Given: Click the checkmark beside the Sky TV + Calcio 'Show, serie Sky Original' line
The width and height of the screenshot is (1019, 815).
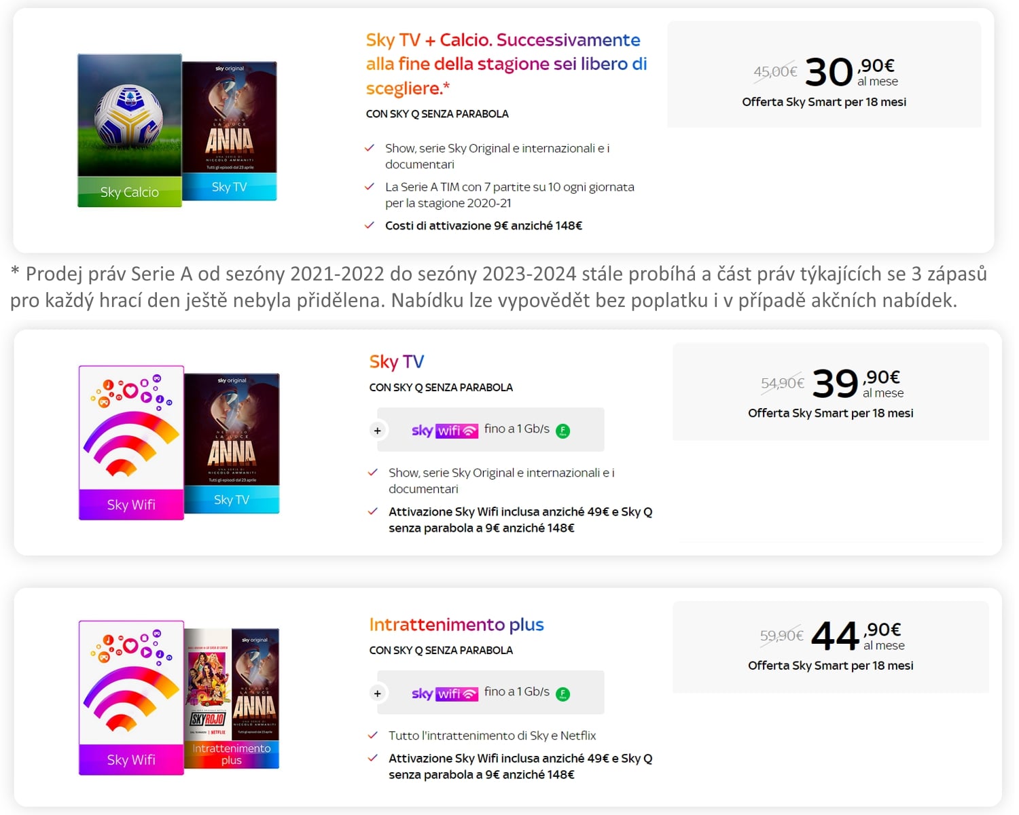Looking at the screenshot, I should [x=370, y=148].
